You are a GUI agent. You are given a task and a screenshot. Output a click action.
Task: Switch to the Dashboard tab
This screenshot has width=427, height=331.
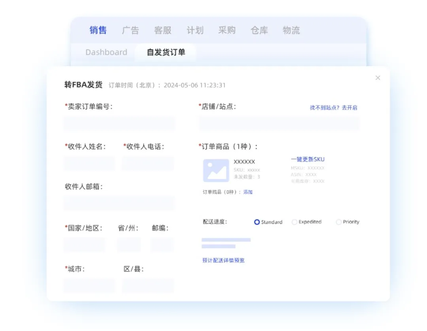tap(106, 52)
